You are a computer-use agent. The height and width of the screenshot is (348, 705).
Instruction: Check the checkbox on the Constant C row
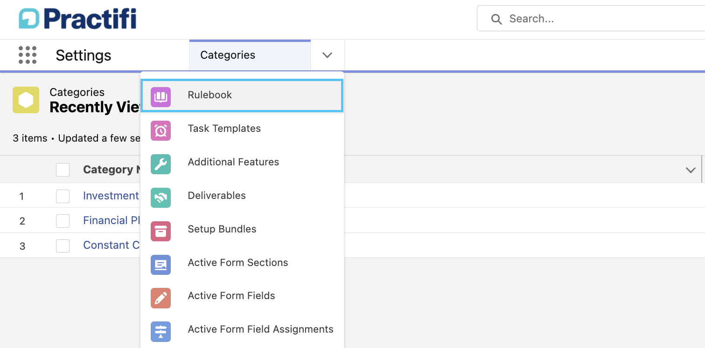click(x=63, y=245)
